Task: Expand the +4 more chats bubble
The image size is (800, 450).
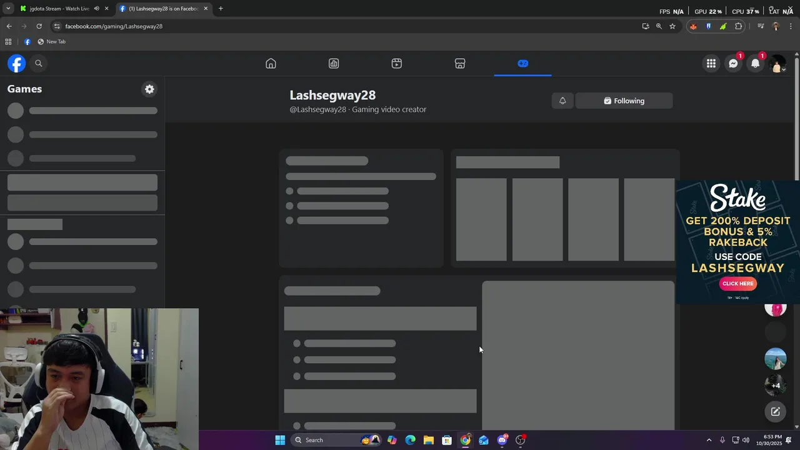Action: pyautogui.click(x=776, y=385)
